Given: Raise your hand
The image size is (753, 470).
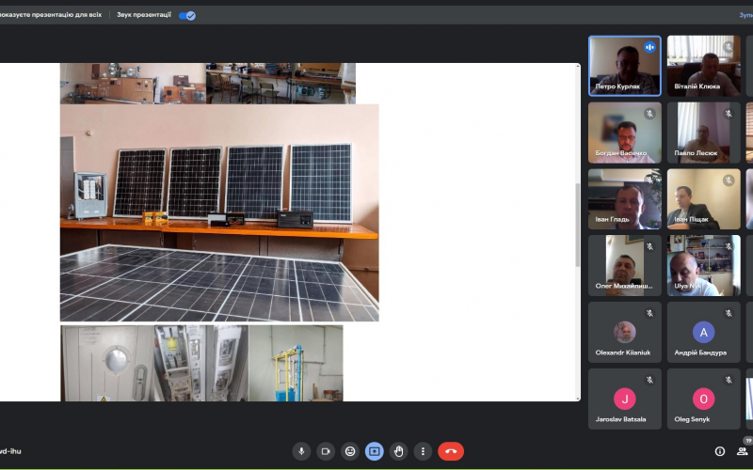Looking at the screenshot, I should [399, 451].
